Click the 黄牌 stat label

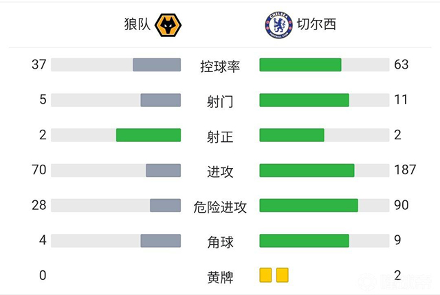pyautogui.click(x=220, y=277)
